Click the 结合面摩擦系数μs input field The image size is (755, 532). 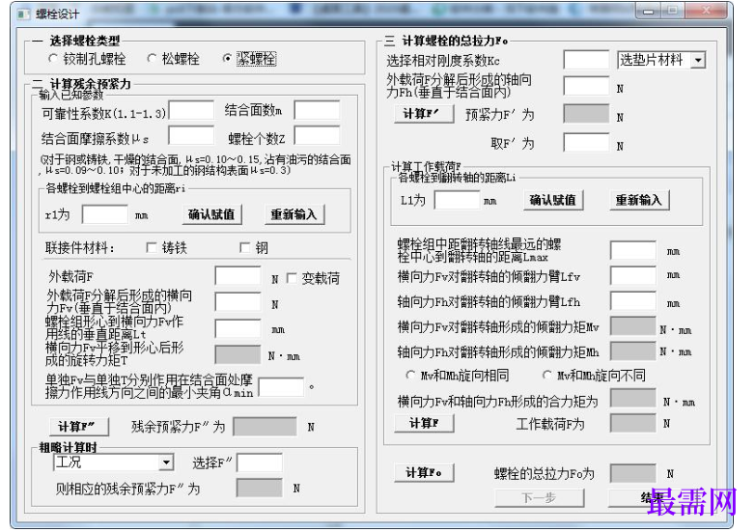point(191,136)
